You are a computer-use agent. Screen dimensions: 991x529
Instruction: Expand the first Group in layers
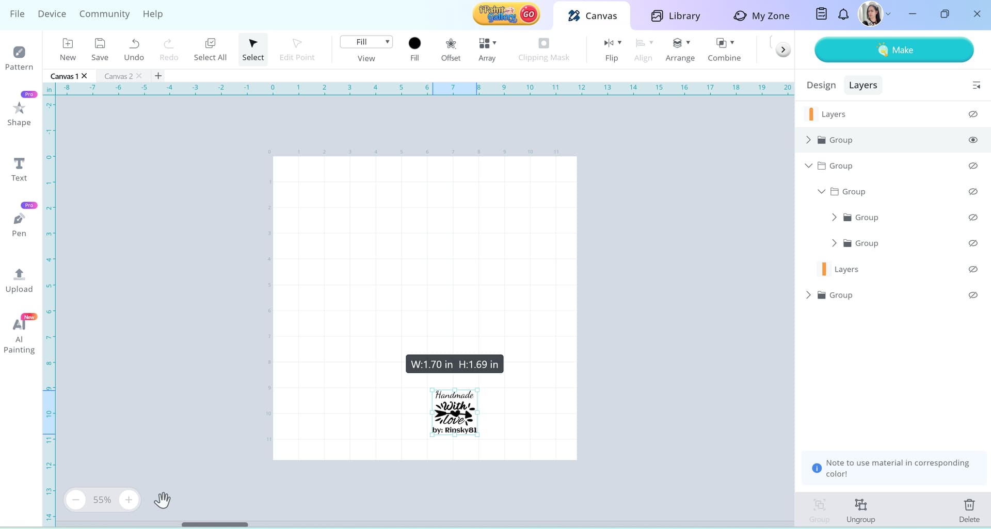coord(808,140)
